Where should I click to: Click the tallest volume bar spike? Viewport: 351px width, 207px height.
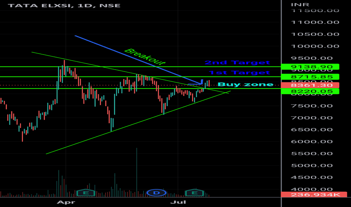(137, 172)
